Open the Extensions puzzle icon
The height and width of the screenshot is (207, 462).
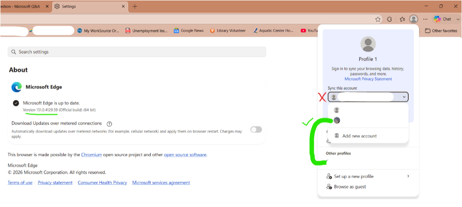click(389, 19)
